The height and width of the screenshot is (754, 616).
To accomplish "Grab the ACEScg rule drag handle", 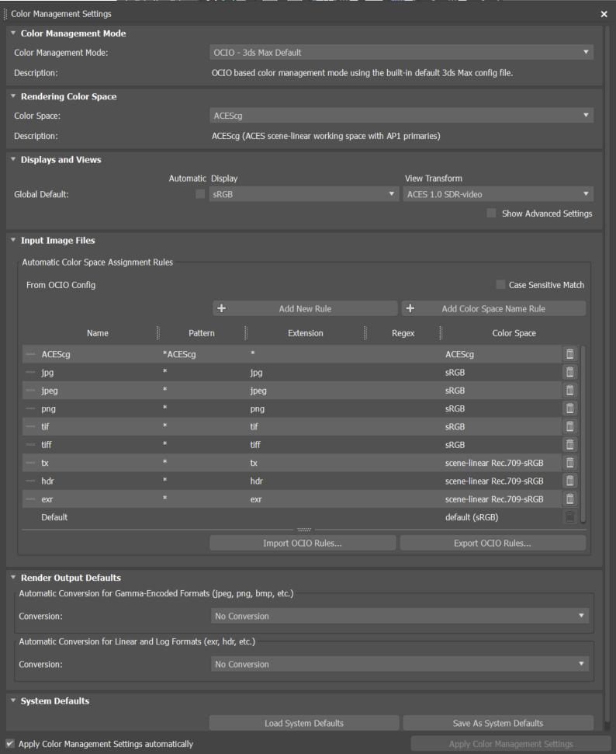I will 30,354.
